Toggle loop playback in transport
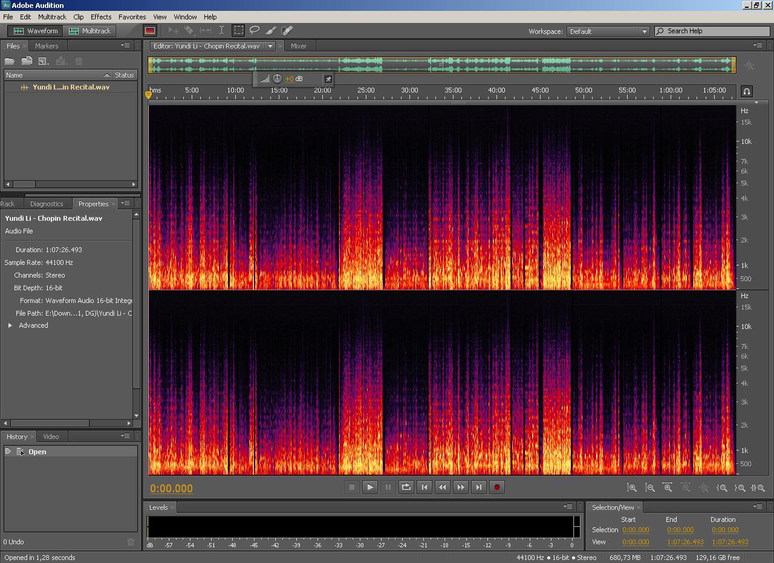Image resolution: width=774 pixels, height=563 pixels. pos(406,487)
